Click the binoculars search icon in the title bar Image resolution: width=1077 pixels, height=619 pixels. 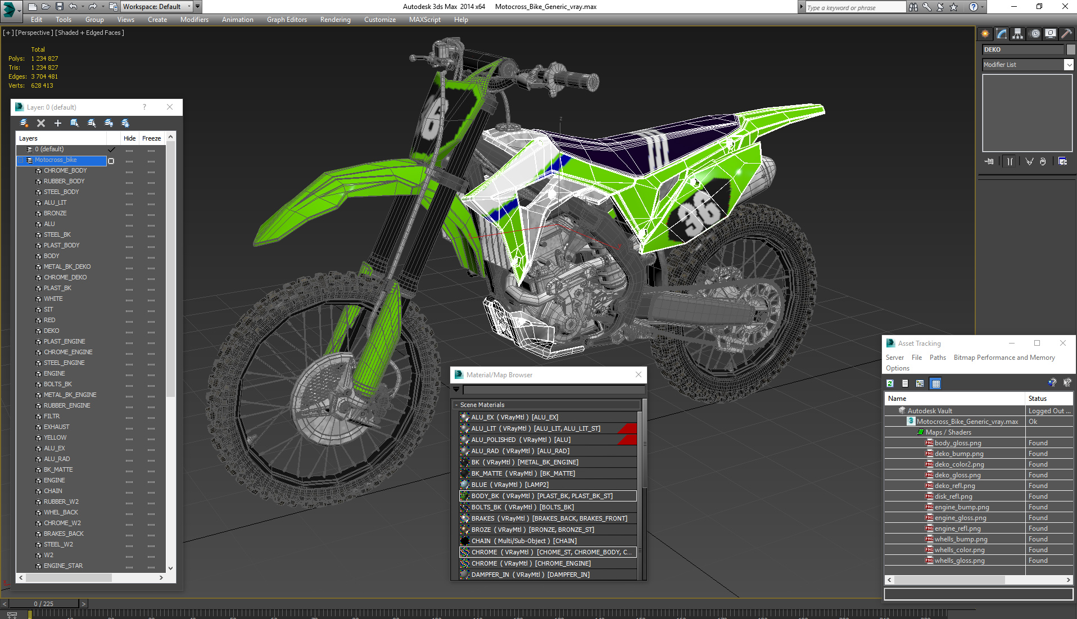[913, 7]
